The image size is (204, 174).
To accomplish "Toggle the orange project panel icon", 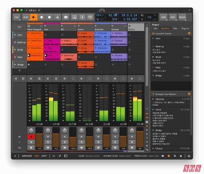I will click(x=169, y=156).
